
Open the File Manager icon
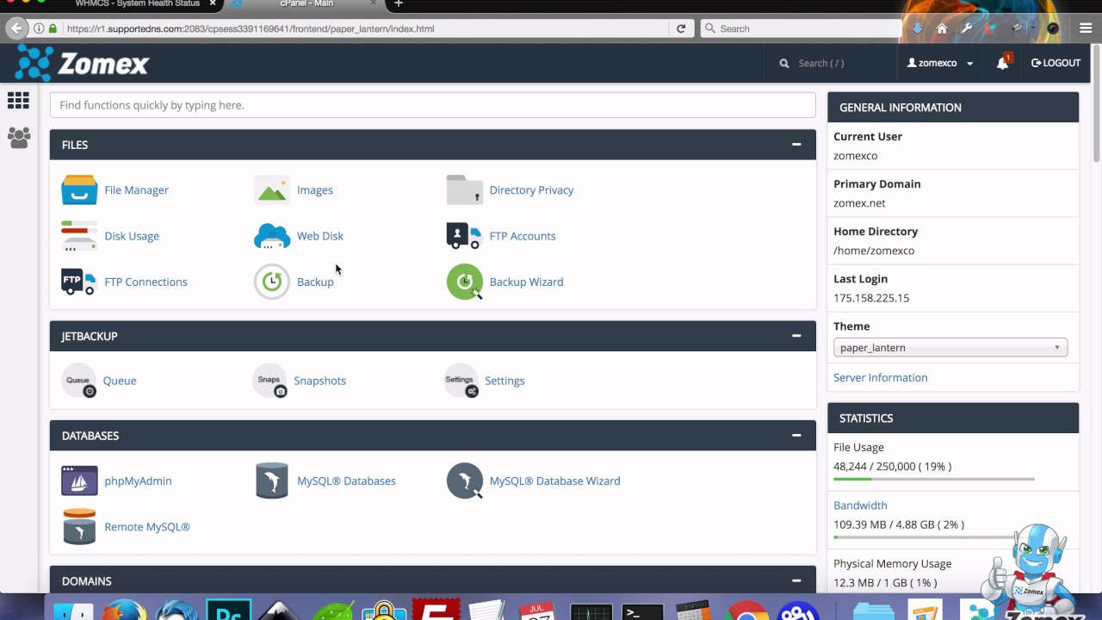(x=79, y=189)
